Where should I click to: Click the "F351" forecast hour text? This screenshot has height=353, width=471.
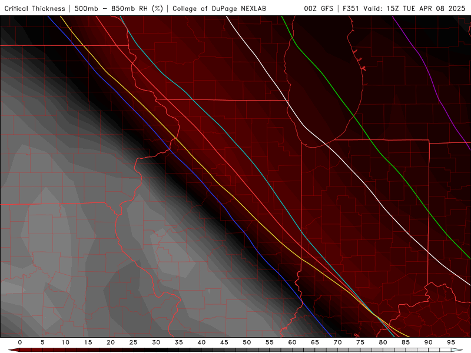coord(351,9)
